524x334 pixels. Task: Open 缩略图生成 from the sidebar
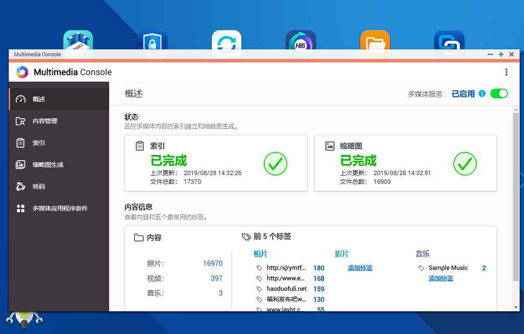59,165
